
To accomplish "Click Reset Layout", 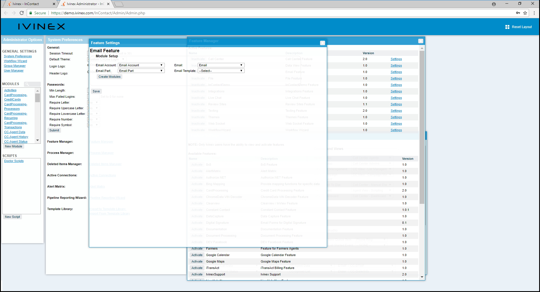I will (522, 27).
